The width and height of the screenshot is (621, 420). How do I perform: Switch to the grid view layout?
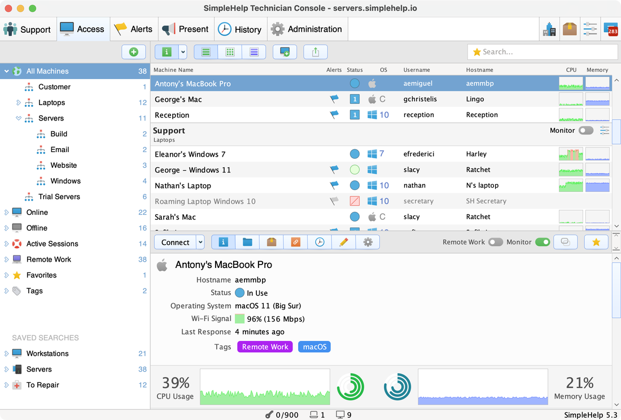pos(230,52)
